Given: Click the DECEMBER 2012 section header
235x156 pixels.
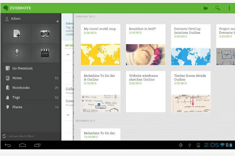Looking at the screenshot, I should [x=85, y=121].
